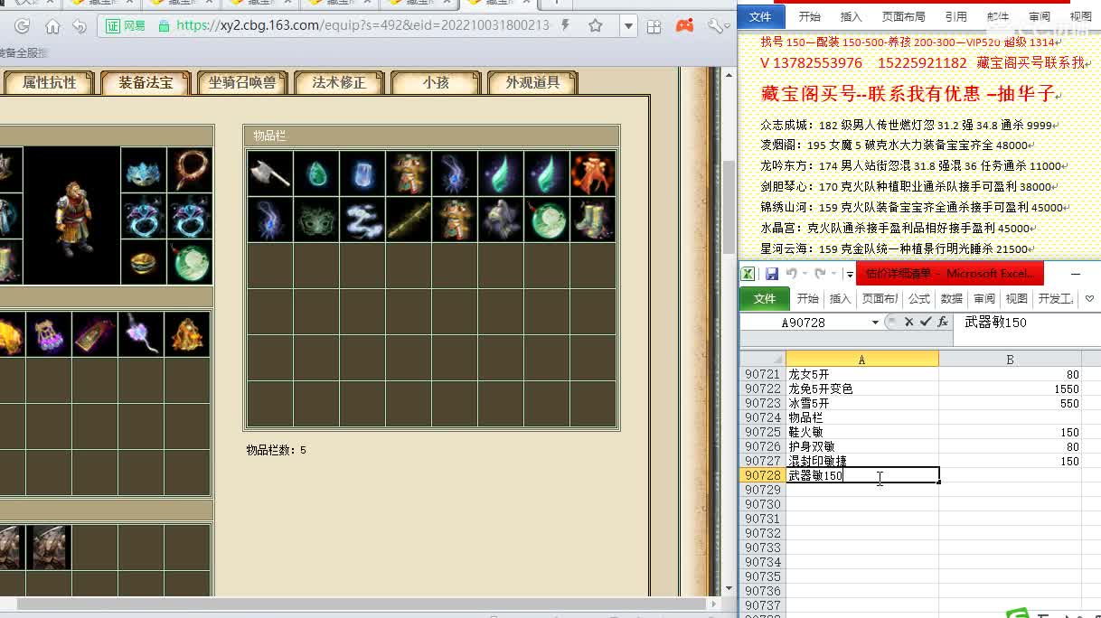This screenshot has height=618, width=1101.
Task: Open the 引用 tab in the Word window
Action: coord(955,16)
